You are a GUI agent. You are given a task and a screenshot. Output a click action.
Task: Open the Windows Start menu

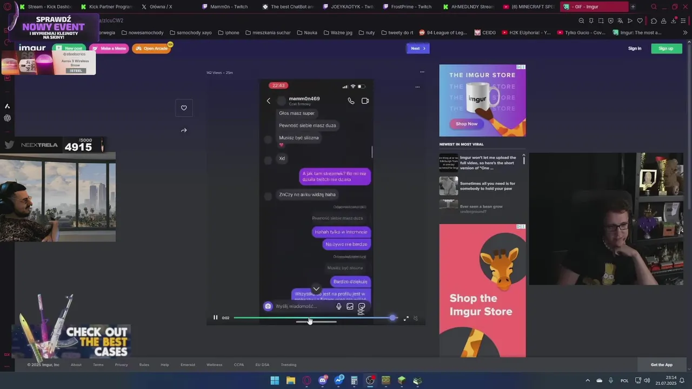275,380
